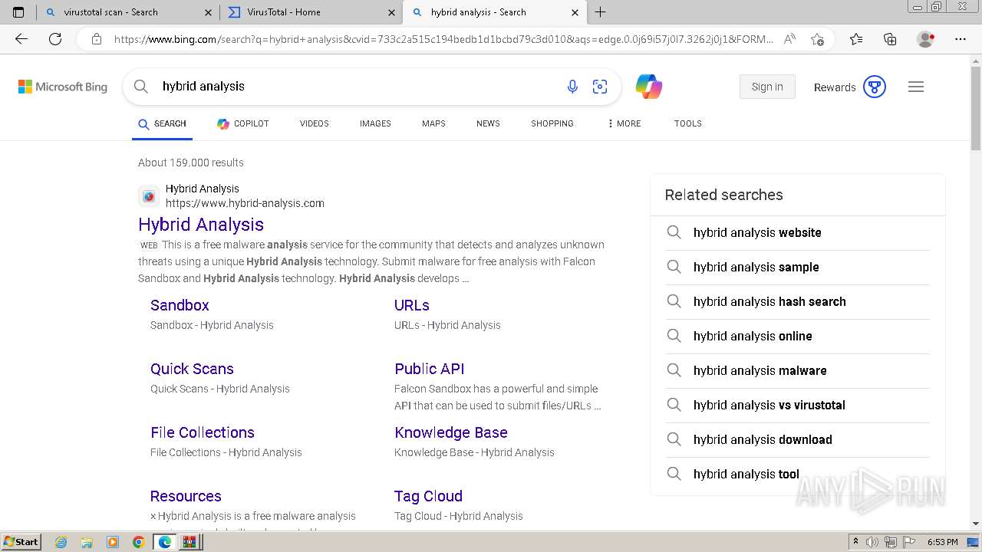Open visual search camera icon

pyautogui.click(x=600, y=87)
